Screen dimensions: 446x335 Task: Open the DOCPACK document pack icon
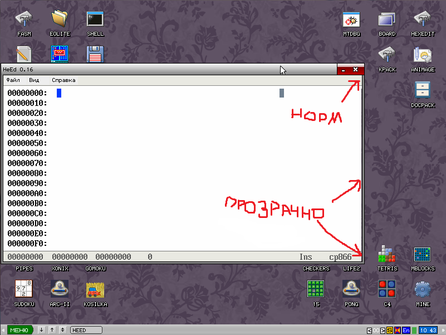click(x=423, y=91)
